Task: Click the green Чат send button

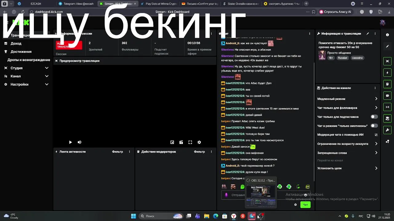Action: tap(305, 205)
